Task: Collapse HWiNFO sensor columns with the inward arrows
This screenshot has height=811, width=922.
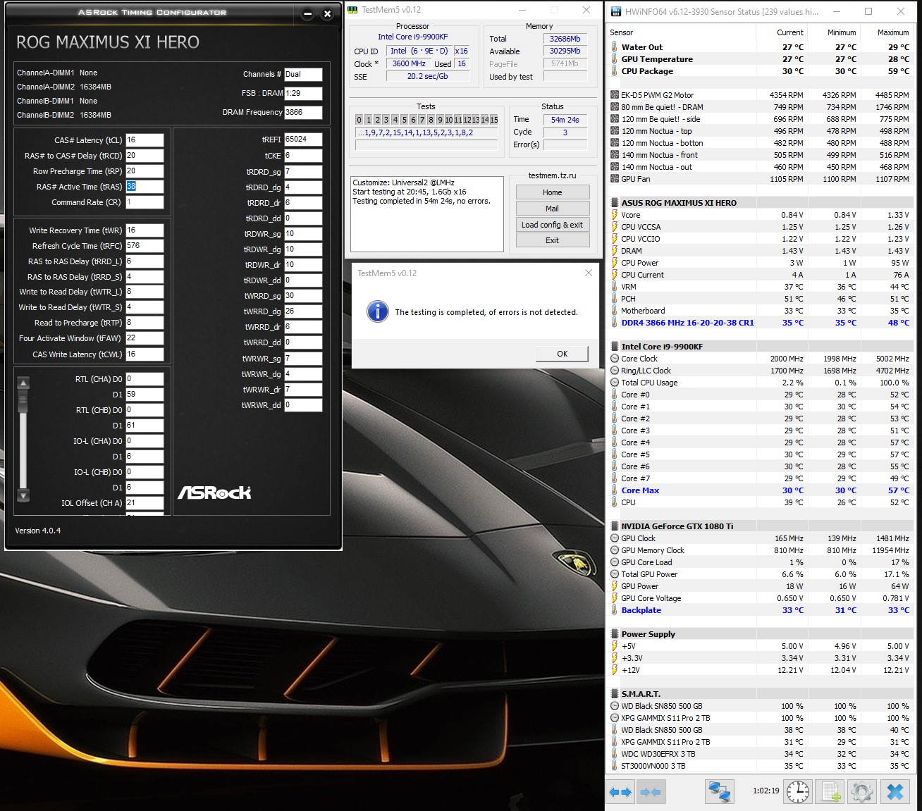Action: click(x=651, y=792)
